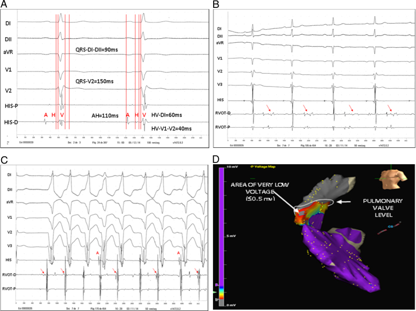Viewport: 416px width, 311px height.
Task: Click the DI lead label in panel A
Action: click(x=8, y=24)
